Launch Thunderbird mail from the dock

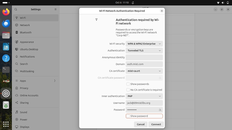[x=6, y=24]
